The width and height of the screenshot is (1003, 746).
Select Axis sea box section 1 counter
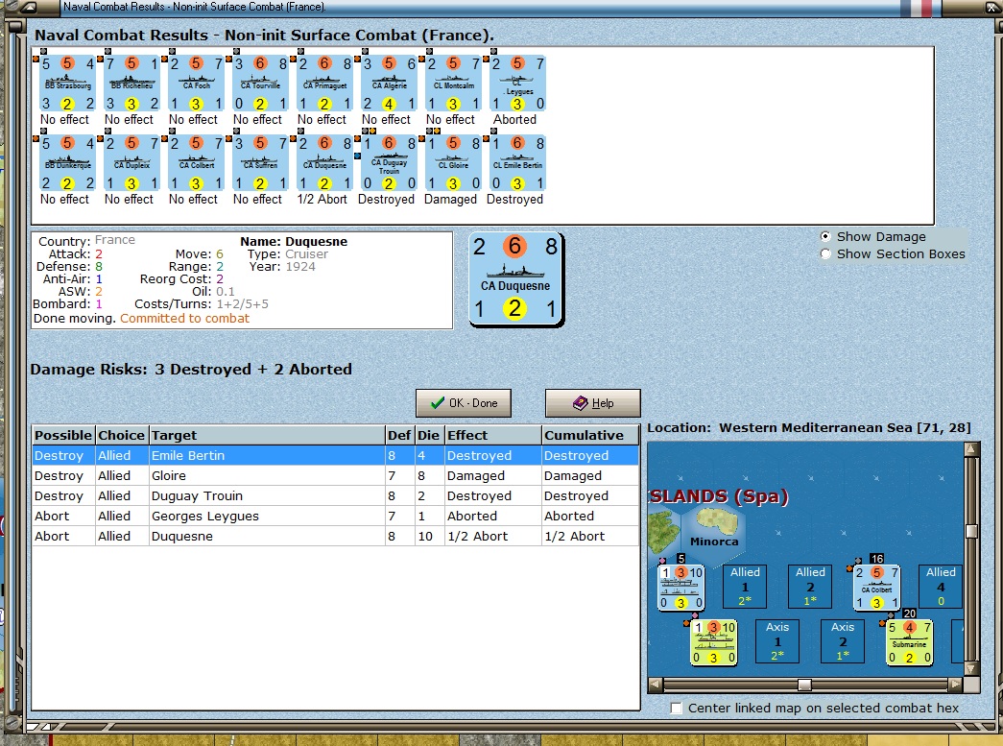pyautogui.click(x=777, y=641)
